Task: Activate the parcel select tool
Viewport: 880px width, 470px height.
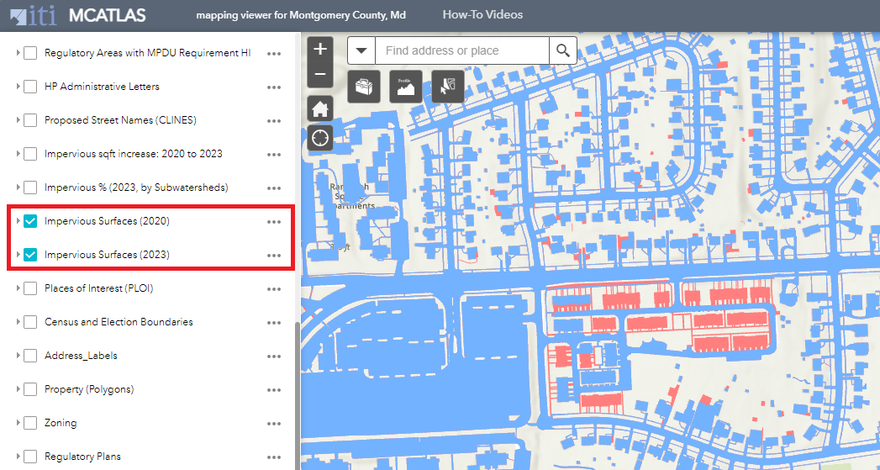Action: pyautogui.click(x=448, y=86)
